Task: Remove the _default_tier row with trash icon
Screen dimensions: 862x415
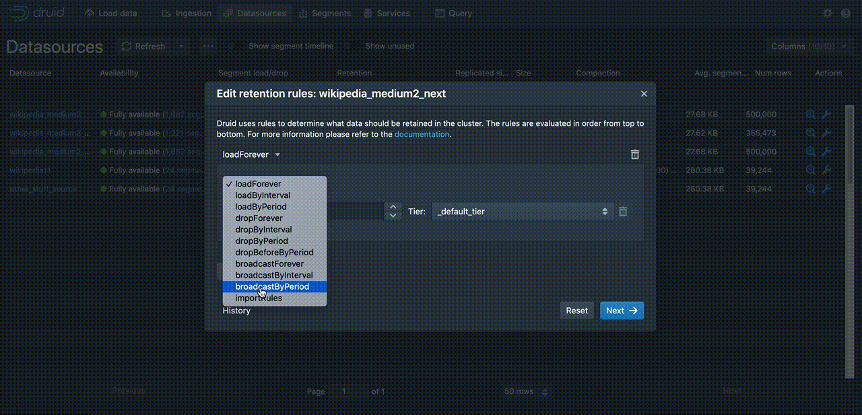Action: [623, 212]
